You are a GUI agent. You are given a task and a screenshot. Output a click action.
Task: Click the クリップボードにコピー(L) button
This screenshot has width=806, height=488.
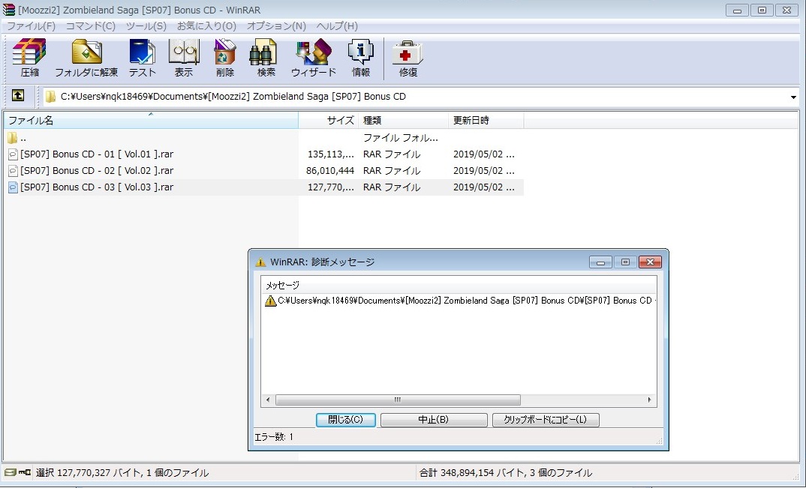point(546,420)
